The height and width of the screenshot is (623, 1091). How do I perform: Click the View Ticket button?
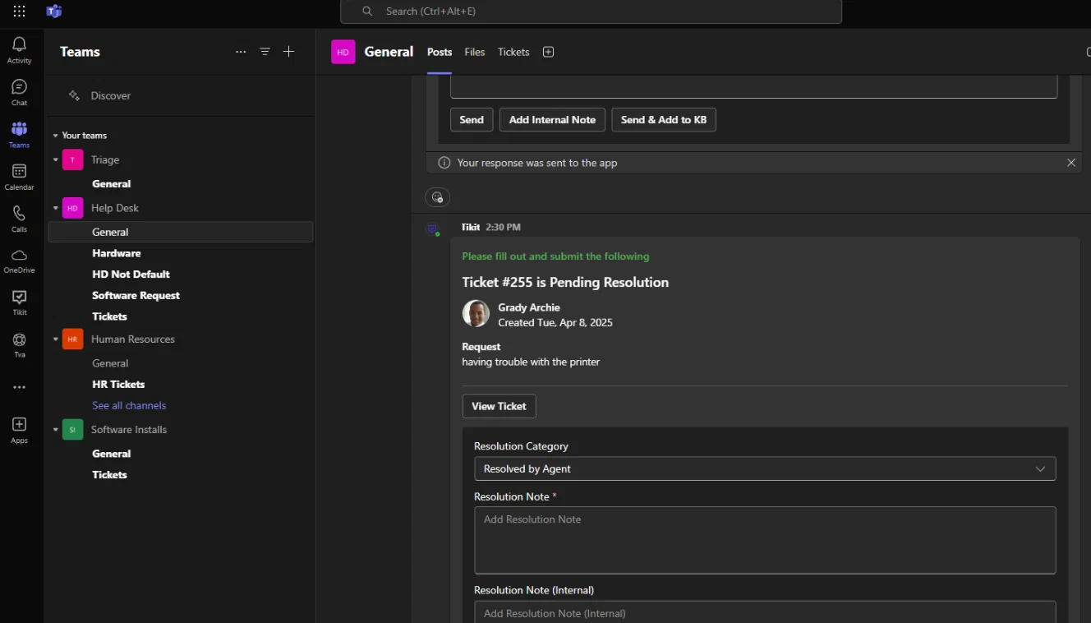coord(499,406)
